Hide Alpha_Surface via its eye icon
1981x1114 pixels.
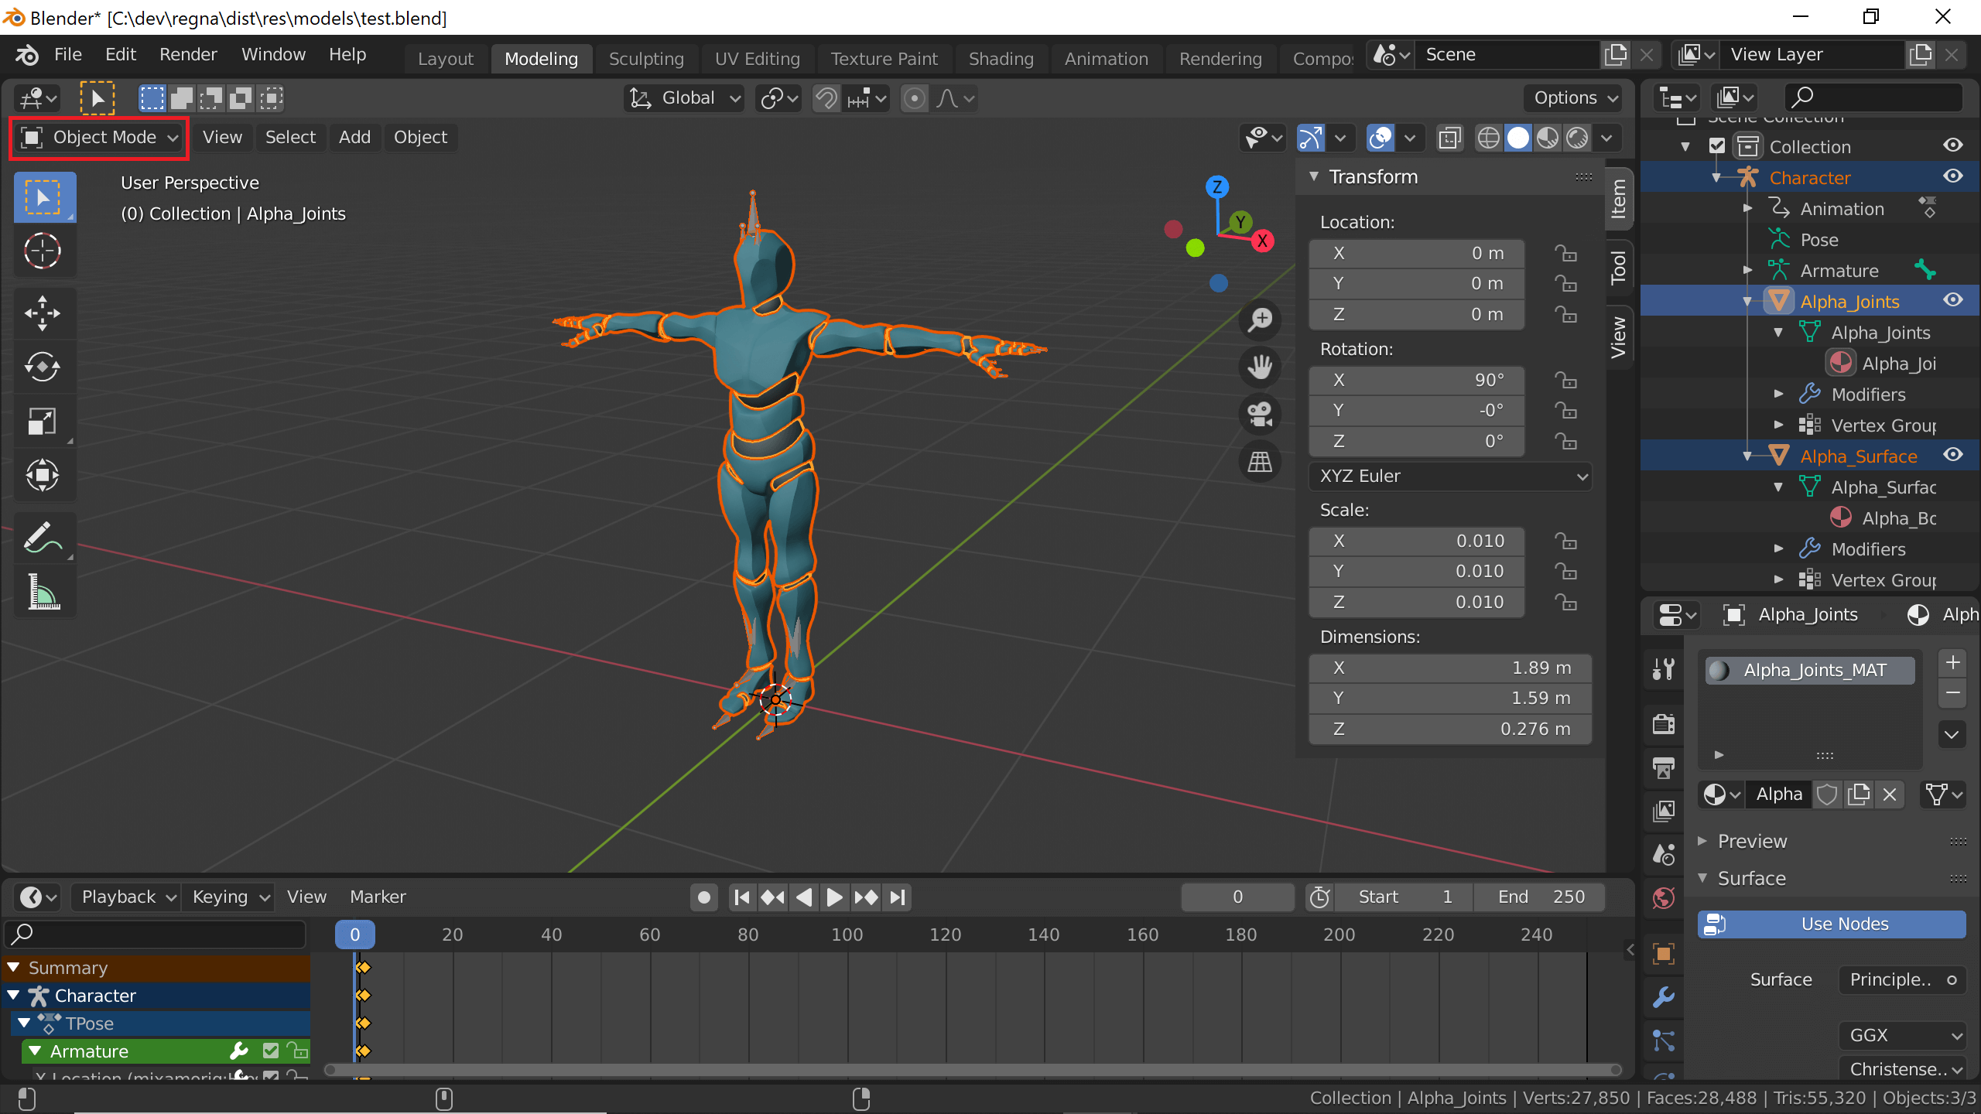pyautogui.click(x=1953, y=455)
